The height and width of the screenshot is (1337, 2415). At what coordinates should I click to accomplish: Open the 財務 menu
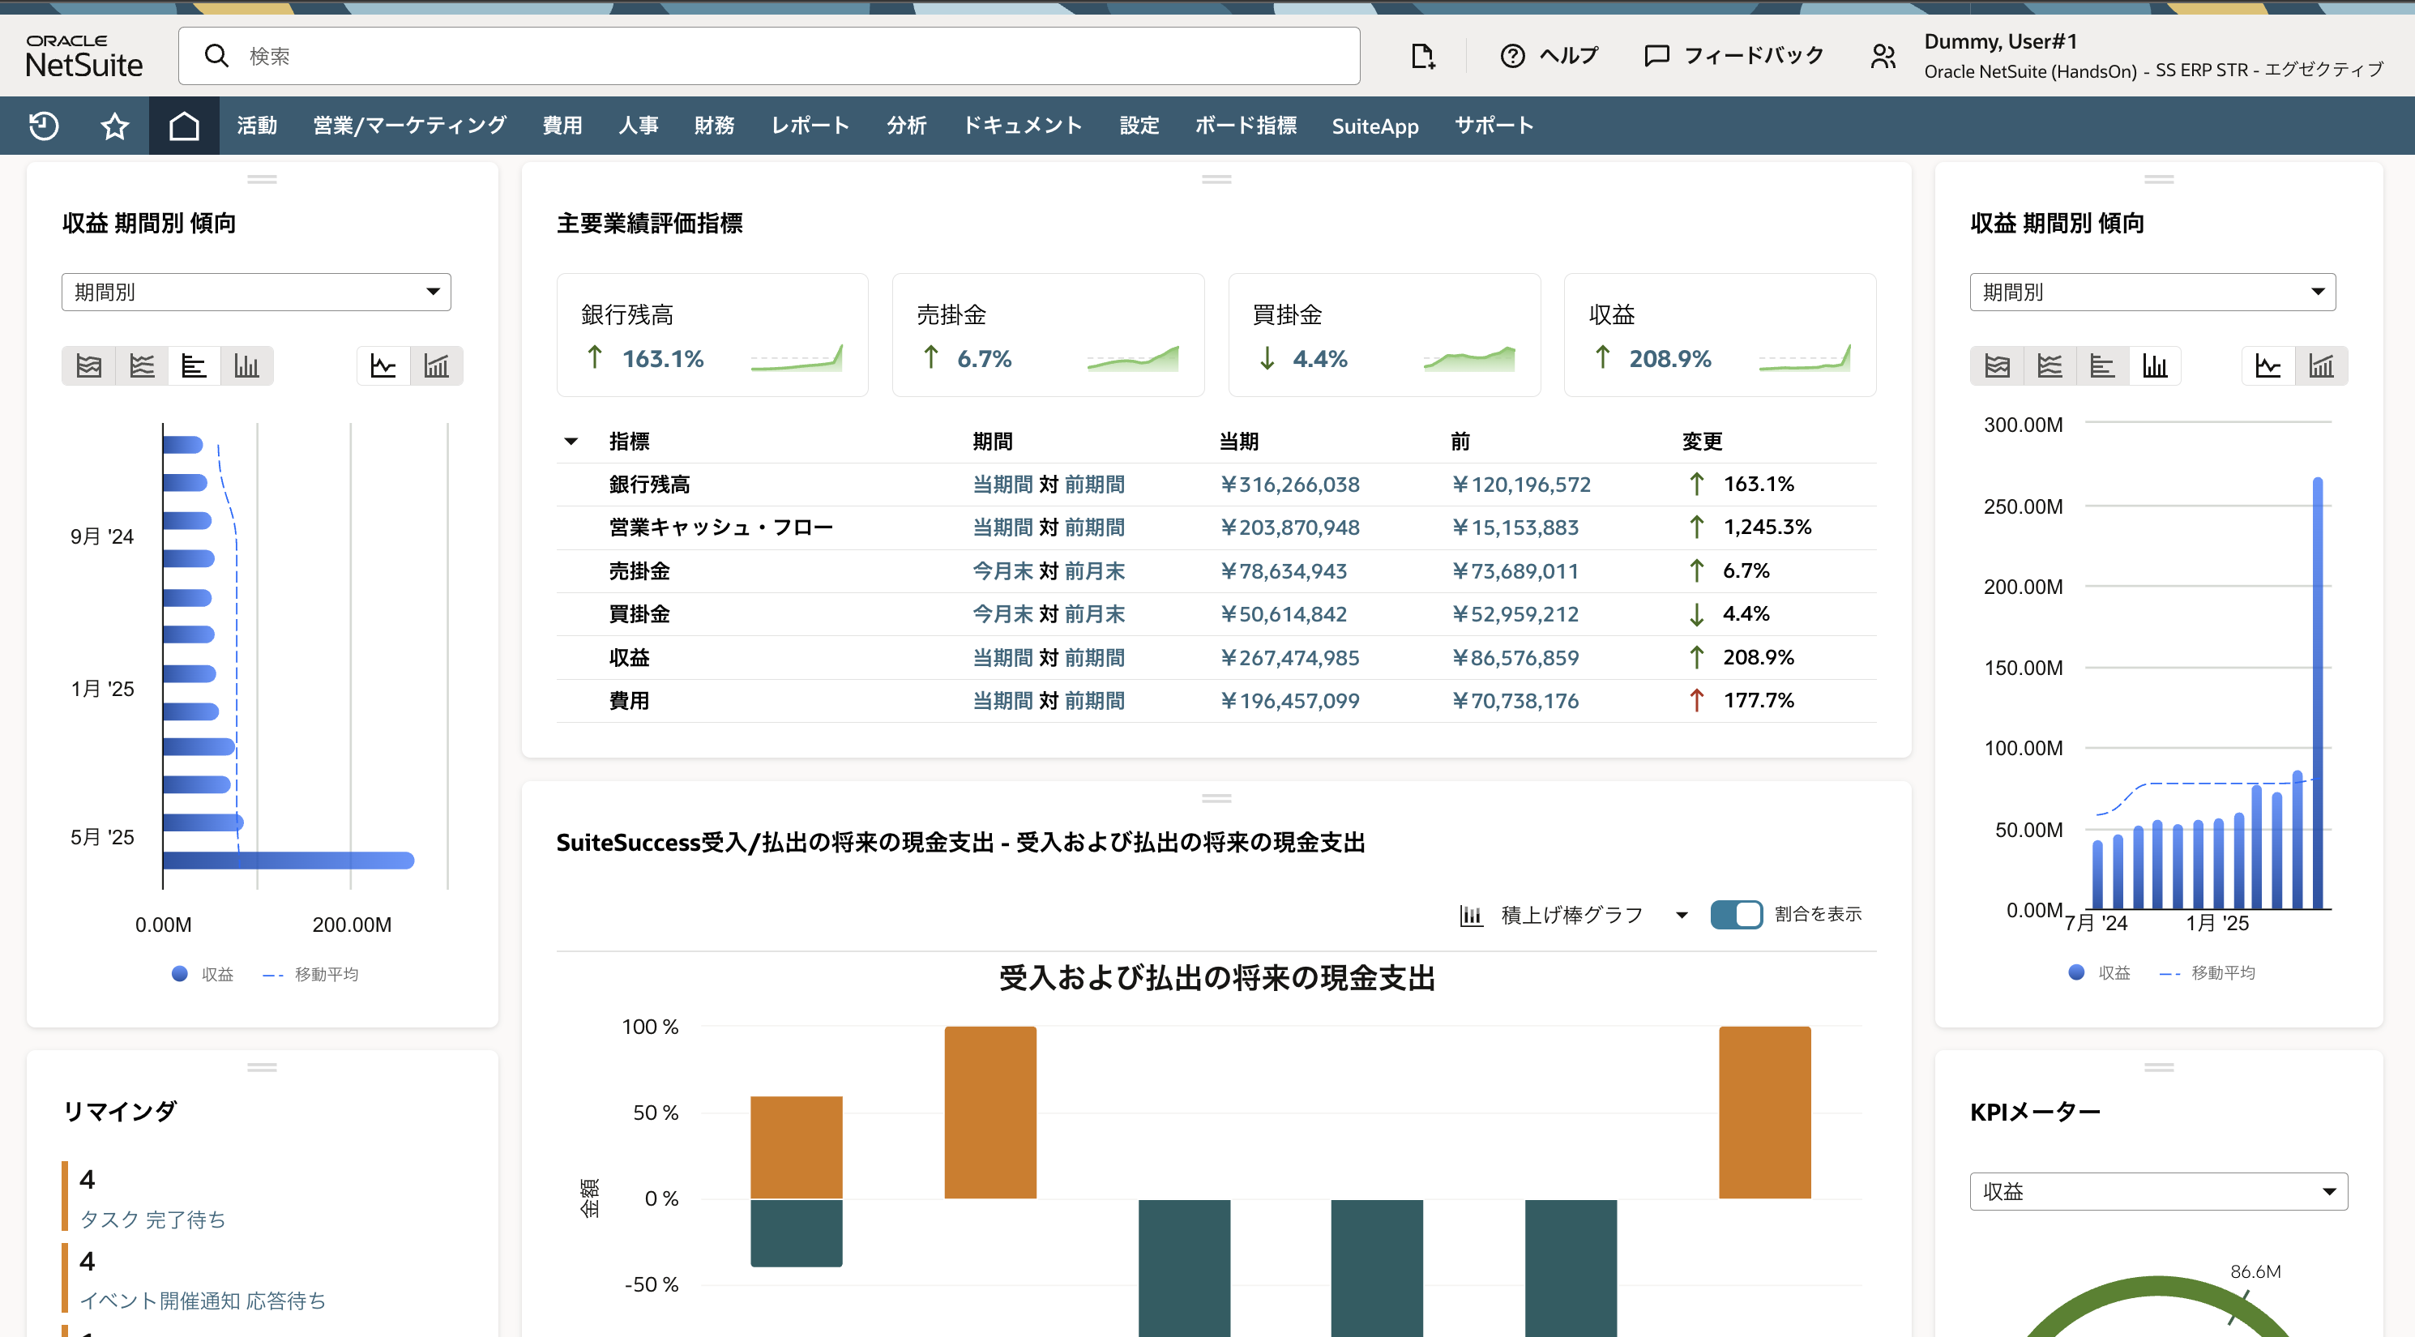point(715,126)
